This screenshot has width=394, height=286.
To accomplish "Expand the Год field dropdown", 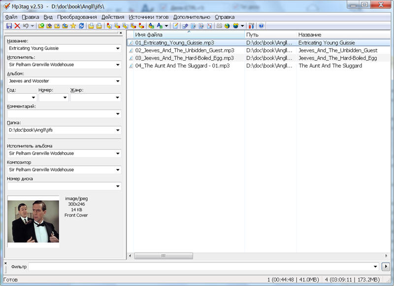I will (x=33, y=97).
